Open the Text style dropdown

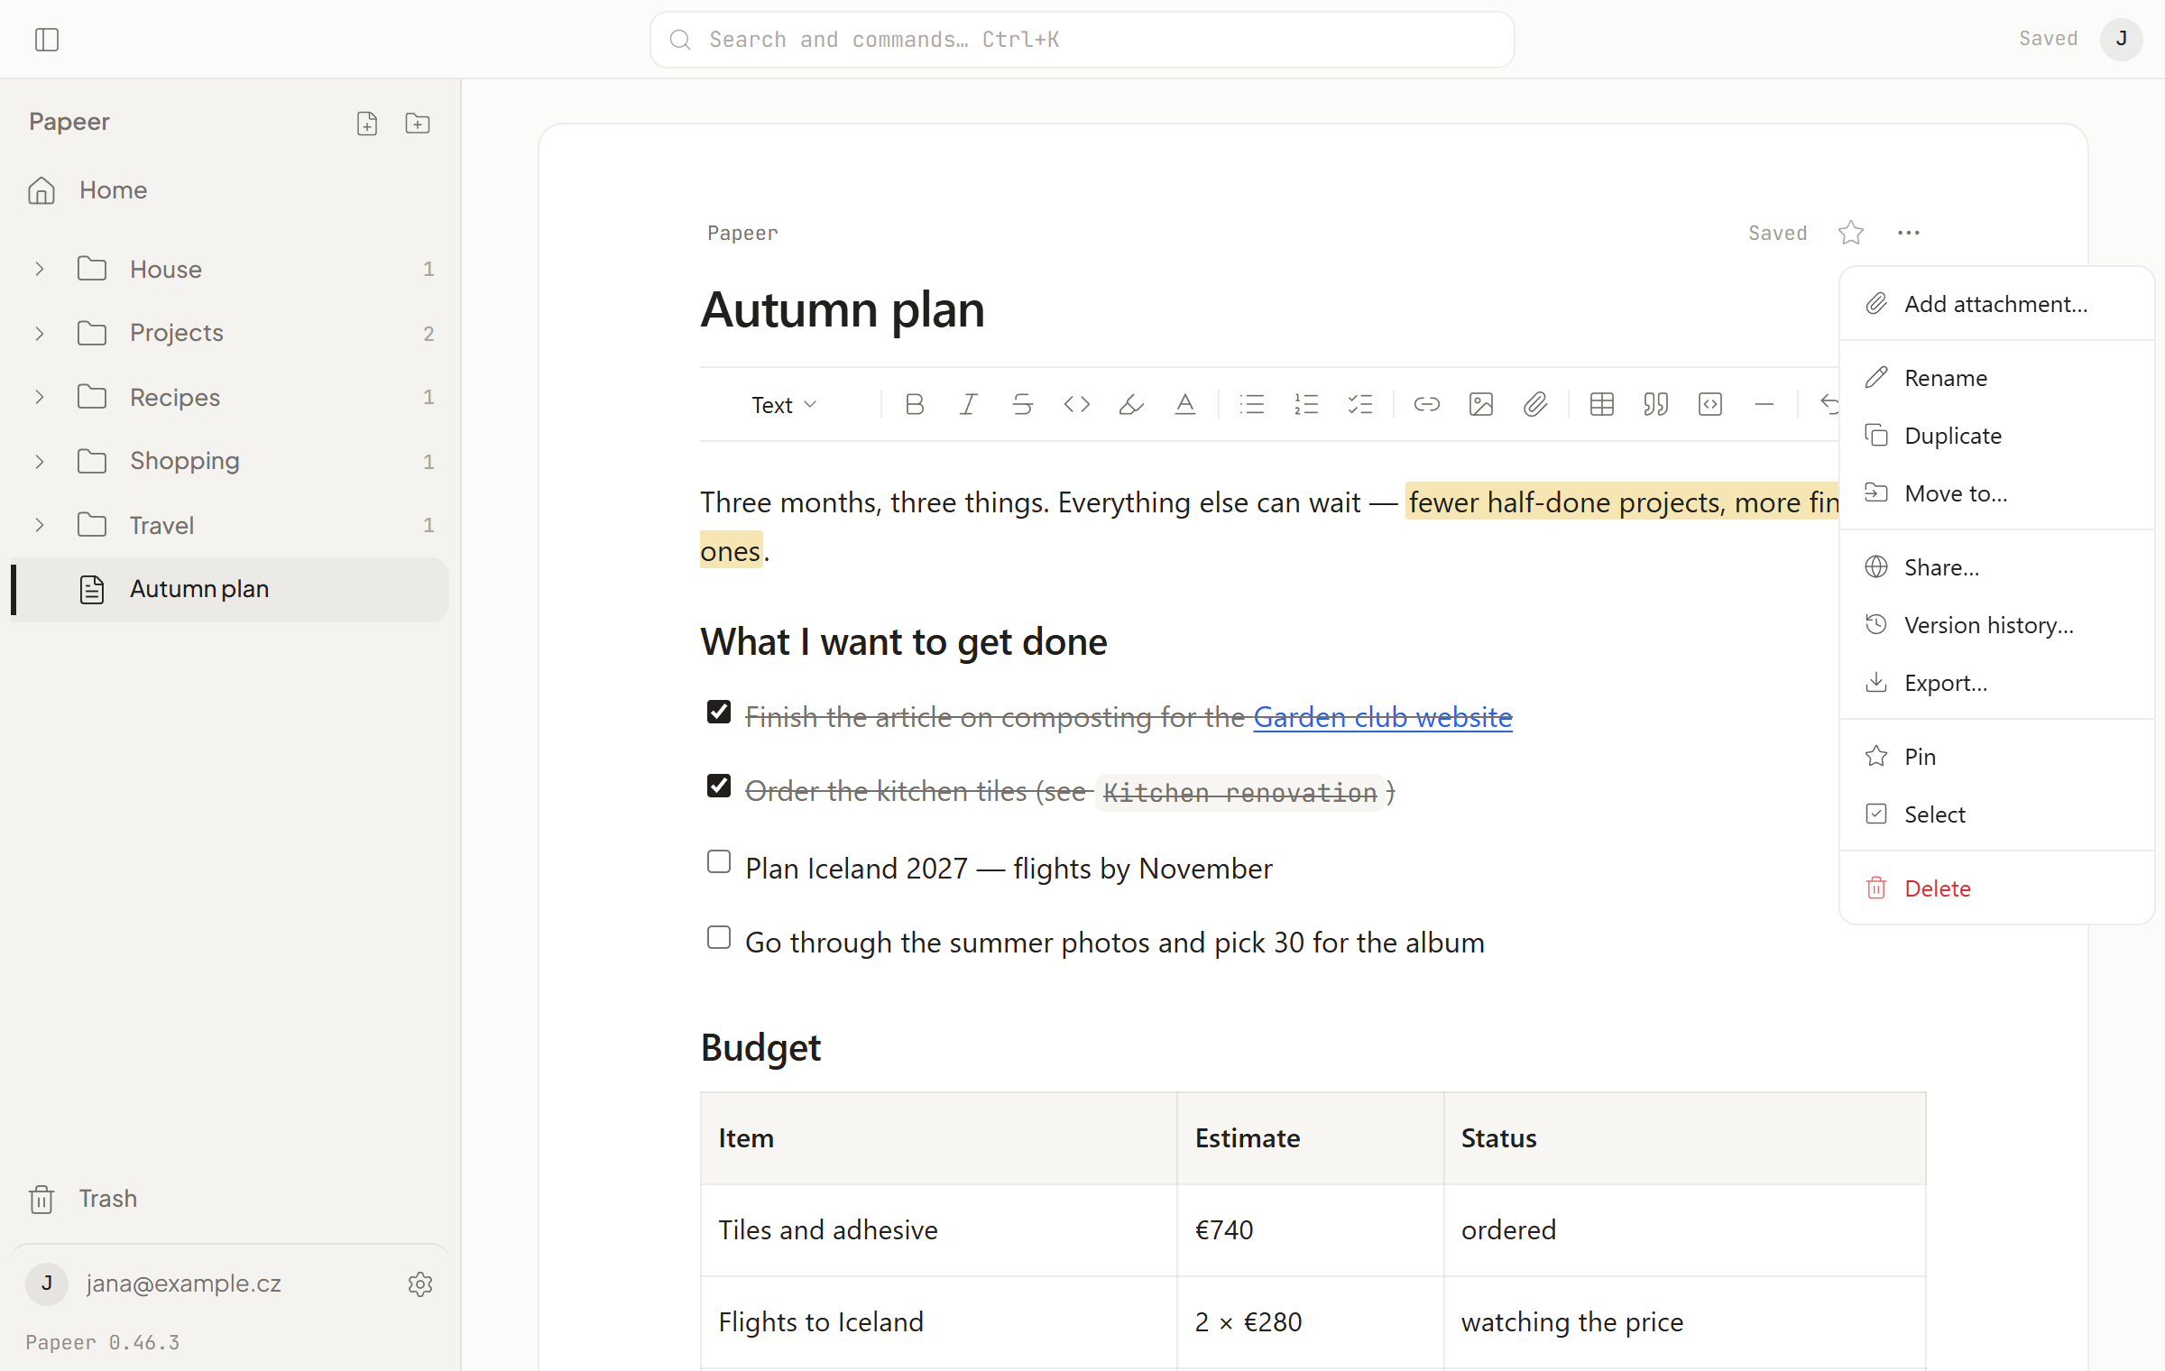(784, 405)
